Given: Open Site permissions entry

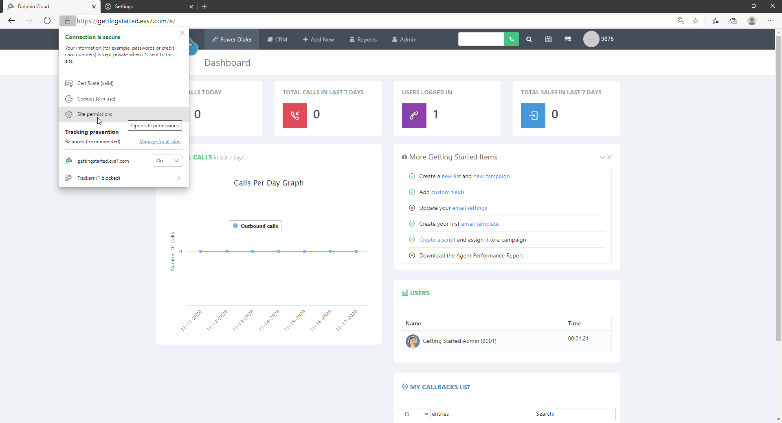Looking at the screenshot, I should click(124, 114).
